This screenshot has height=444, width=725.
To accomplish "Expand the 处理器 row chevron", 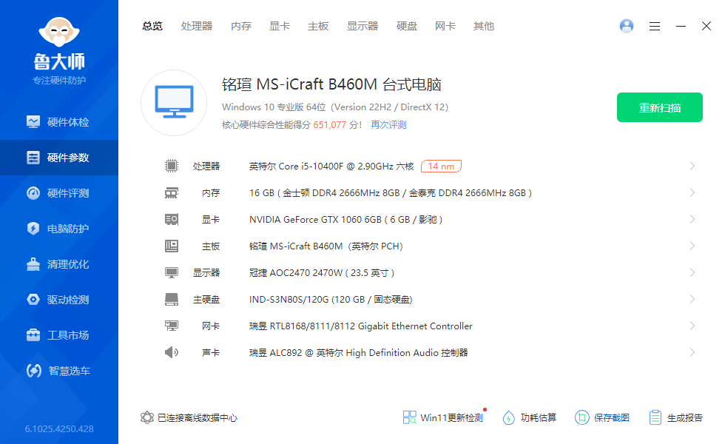I will [x=692, y=166].
